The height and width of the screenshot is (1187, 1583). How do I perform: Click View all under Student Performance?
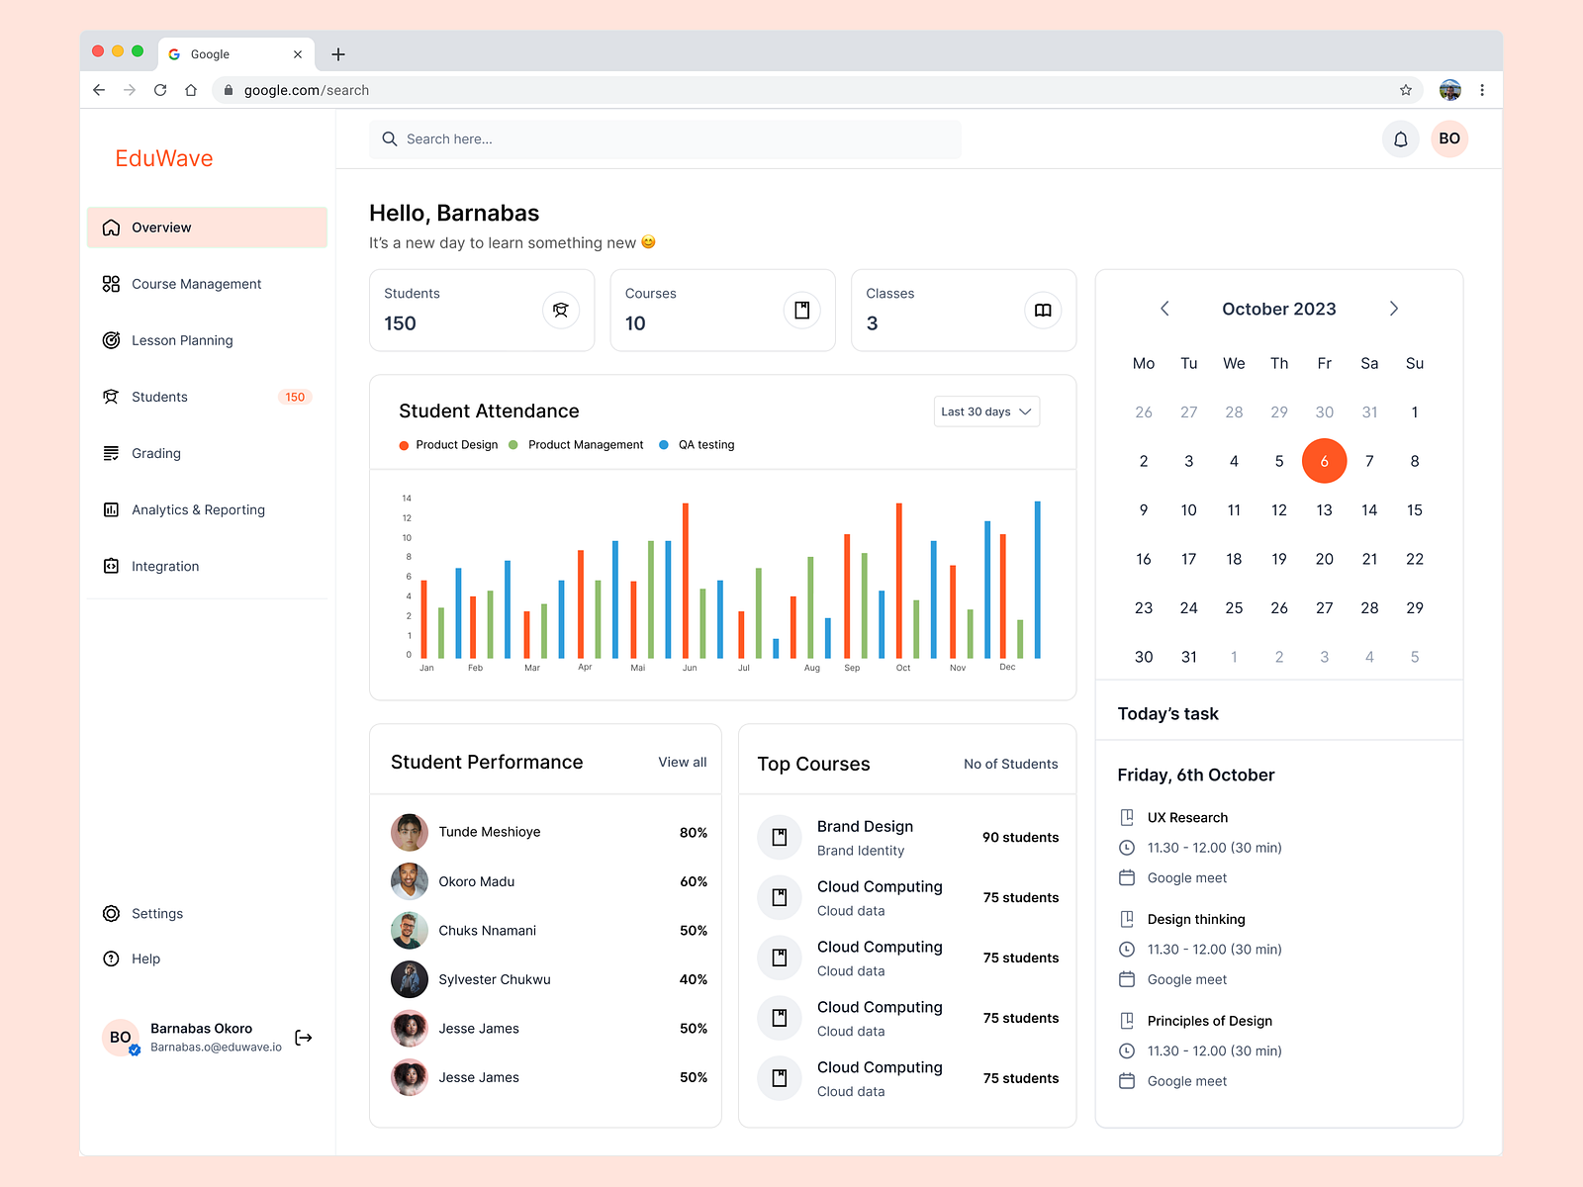tap(682, 762)
